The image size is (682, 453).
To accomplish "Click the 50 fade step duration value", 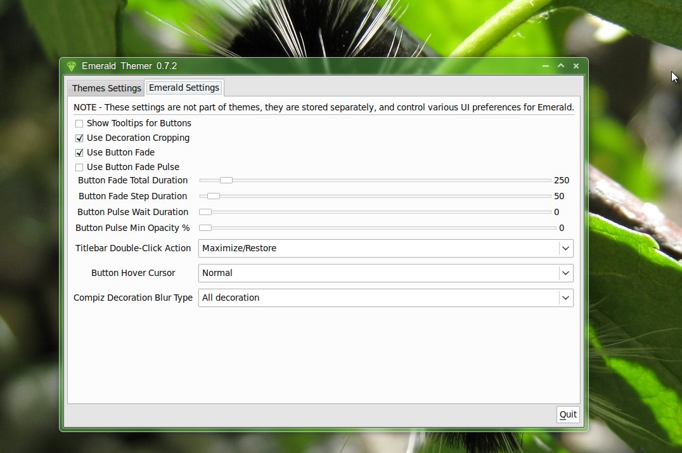I will (x=559, y=196).
